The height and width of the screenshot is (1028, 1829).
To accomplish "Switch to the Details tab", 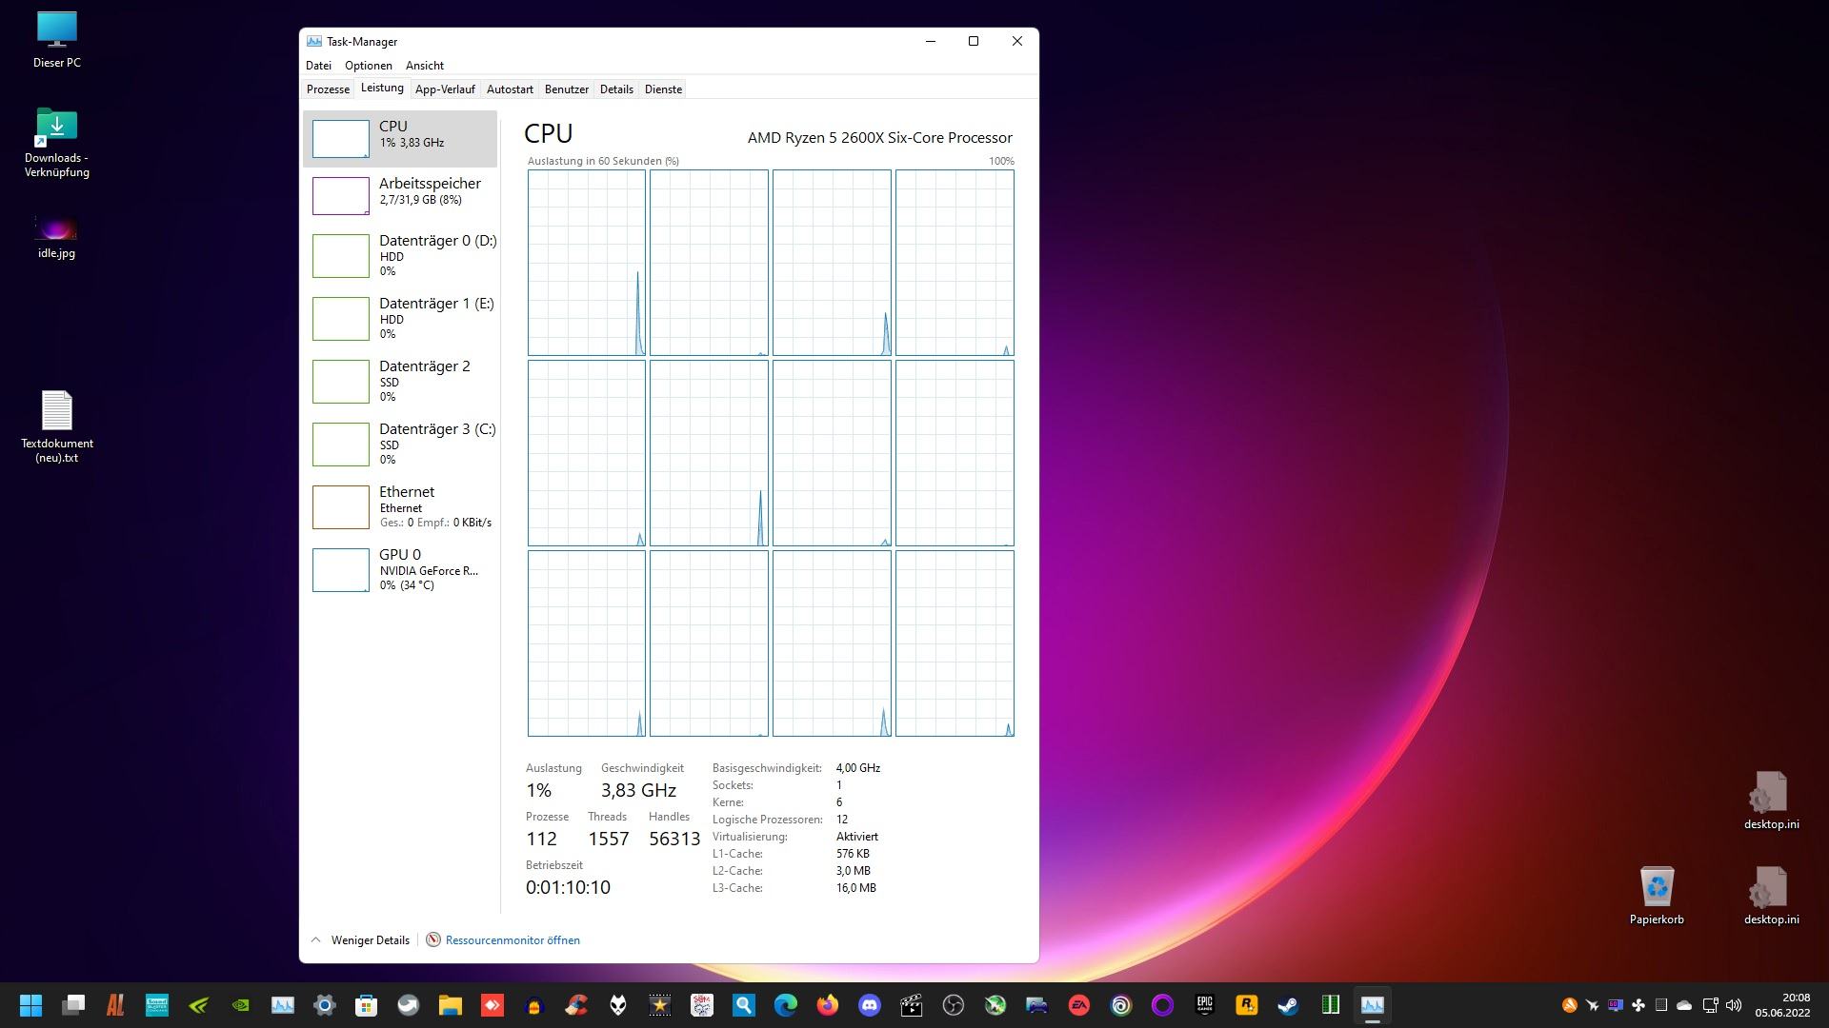I will coord(616,89).
